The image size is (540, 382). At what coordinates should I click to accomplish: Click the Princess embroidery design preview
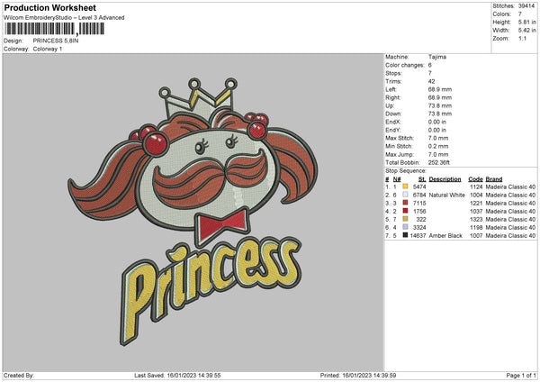(x=193, y=212)
